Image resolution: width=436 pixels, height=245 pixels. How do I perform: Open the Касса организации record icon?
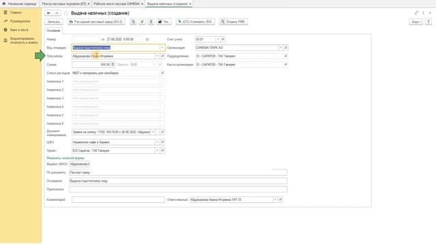(x=285, y=65)
